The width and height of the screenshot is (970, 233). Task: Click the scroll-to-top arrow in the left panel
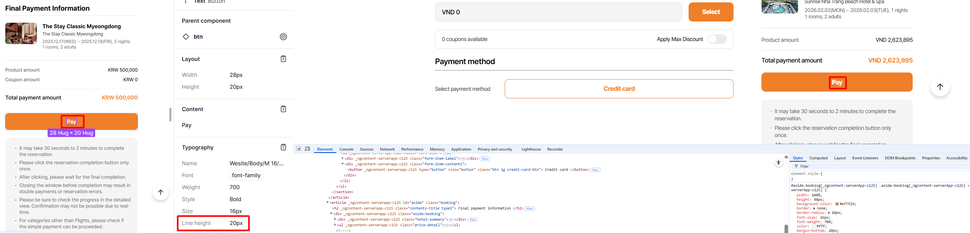(160, 192)
